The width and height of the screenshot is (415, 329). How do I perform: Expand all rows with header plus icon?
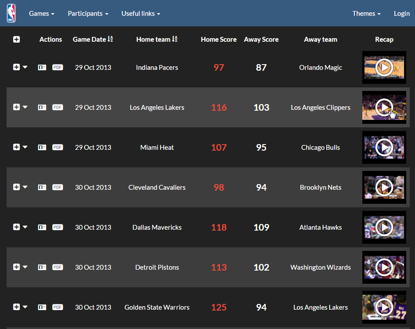tap(17, 40)
